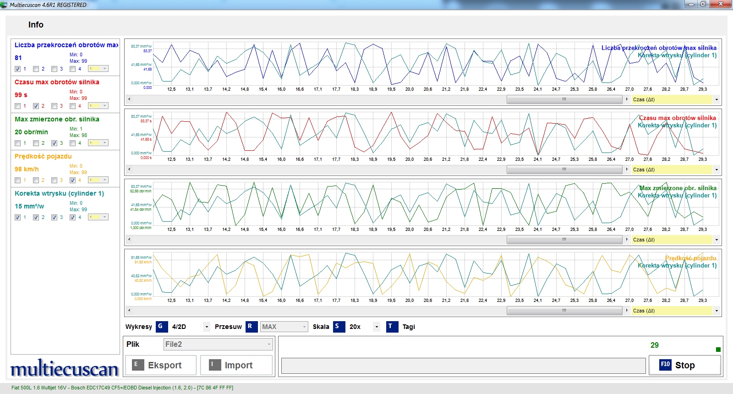Select the Czasu max obrotów silnika parameter
The width and height of the screenshot is (733, 394).
point(57,82)
